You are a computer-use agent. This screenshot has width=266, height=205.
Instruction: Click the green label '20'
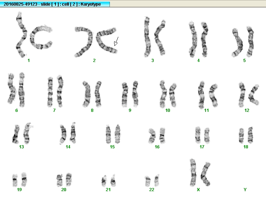64,189
